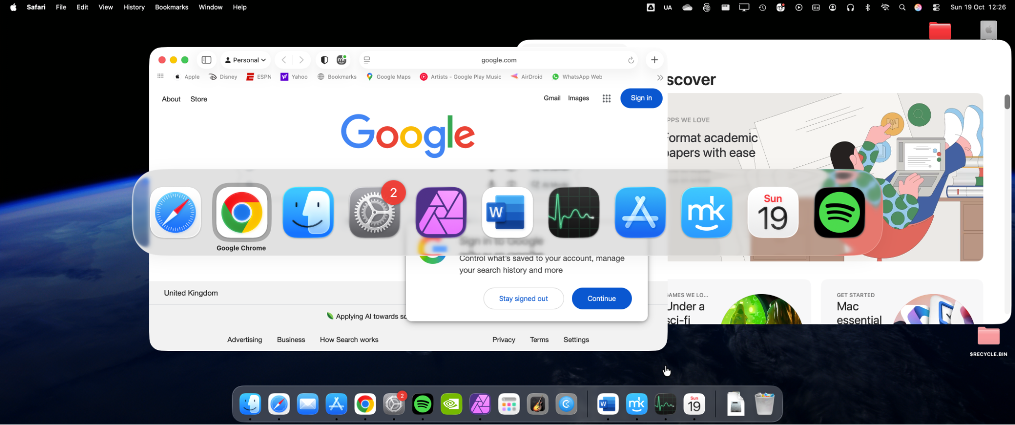This screenshot has width=1015, height=425.
Task: Open a new Safari tab with plus button
Action: (x=654, y=60)
